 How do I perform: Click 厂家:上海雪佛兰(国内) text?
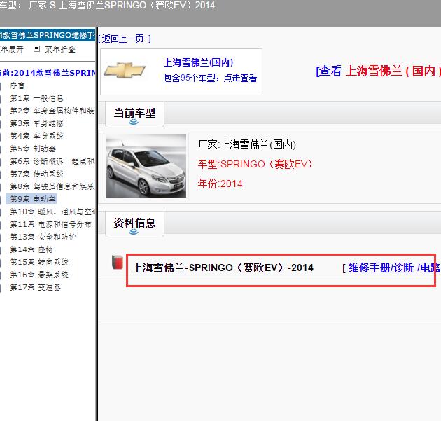tap(247, 144)
